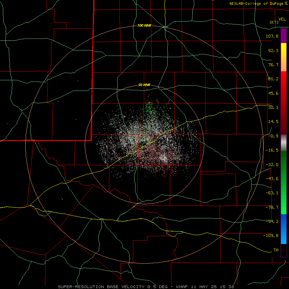Click the VEL legend title

(x=282, y=19)
